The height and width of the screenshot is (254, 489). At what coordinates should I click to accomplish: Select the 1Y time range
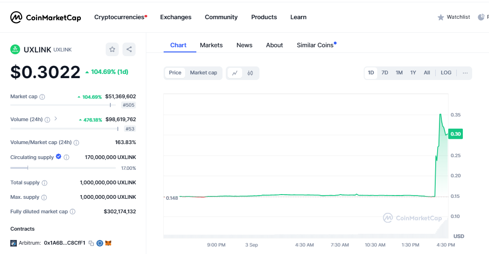[413, 73]
